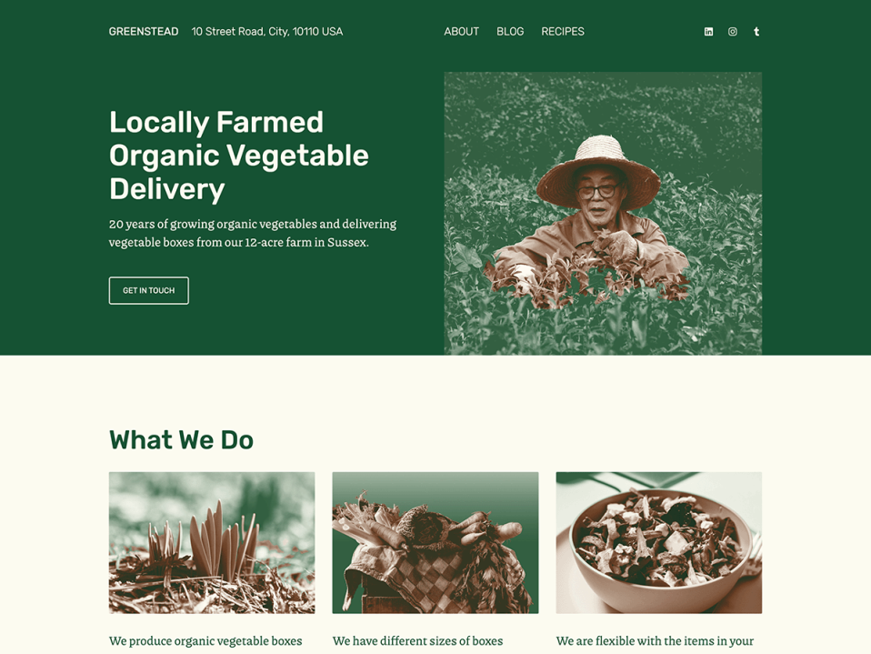The image size is (871, 654).
Task: Open the Tumblr social icon
Action: (756, 32)
